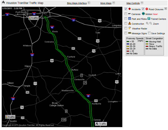
Task: Click the Corsicana city label
Action: coord(49,42)
